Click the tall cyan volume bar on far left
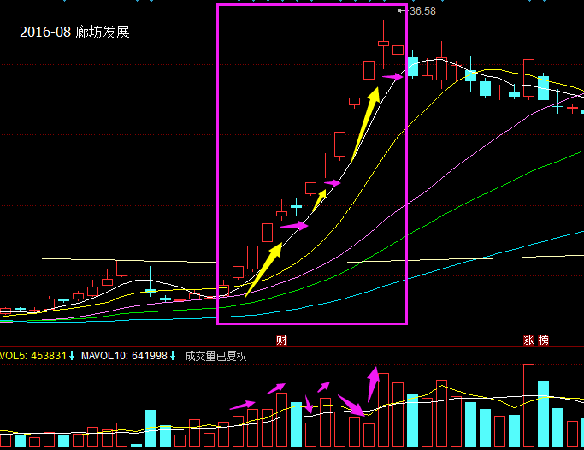Image resolution: width=584 pixels, height=450 pixels. click(150, 429)
